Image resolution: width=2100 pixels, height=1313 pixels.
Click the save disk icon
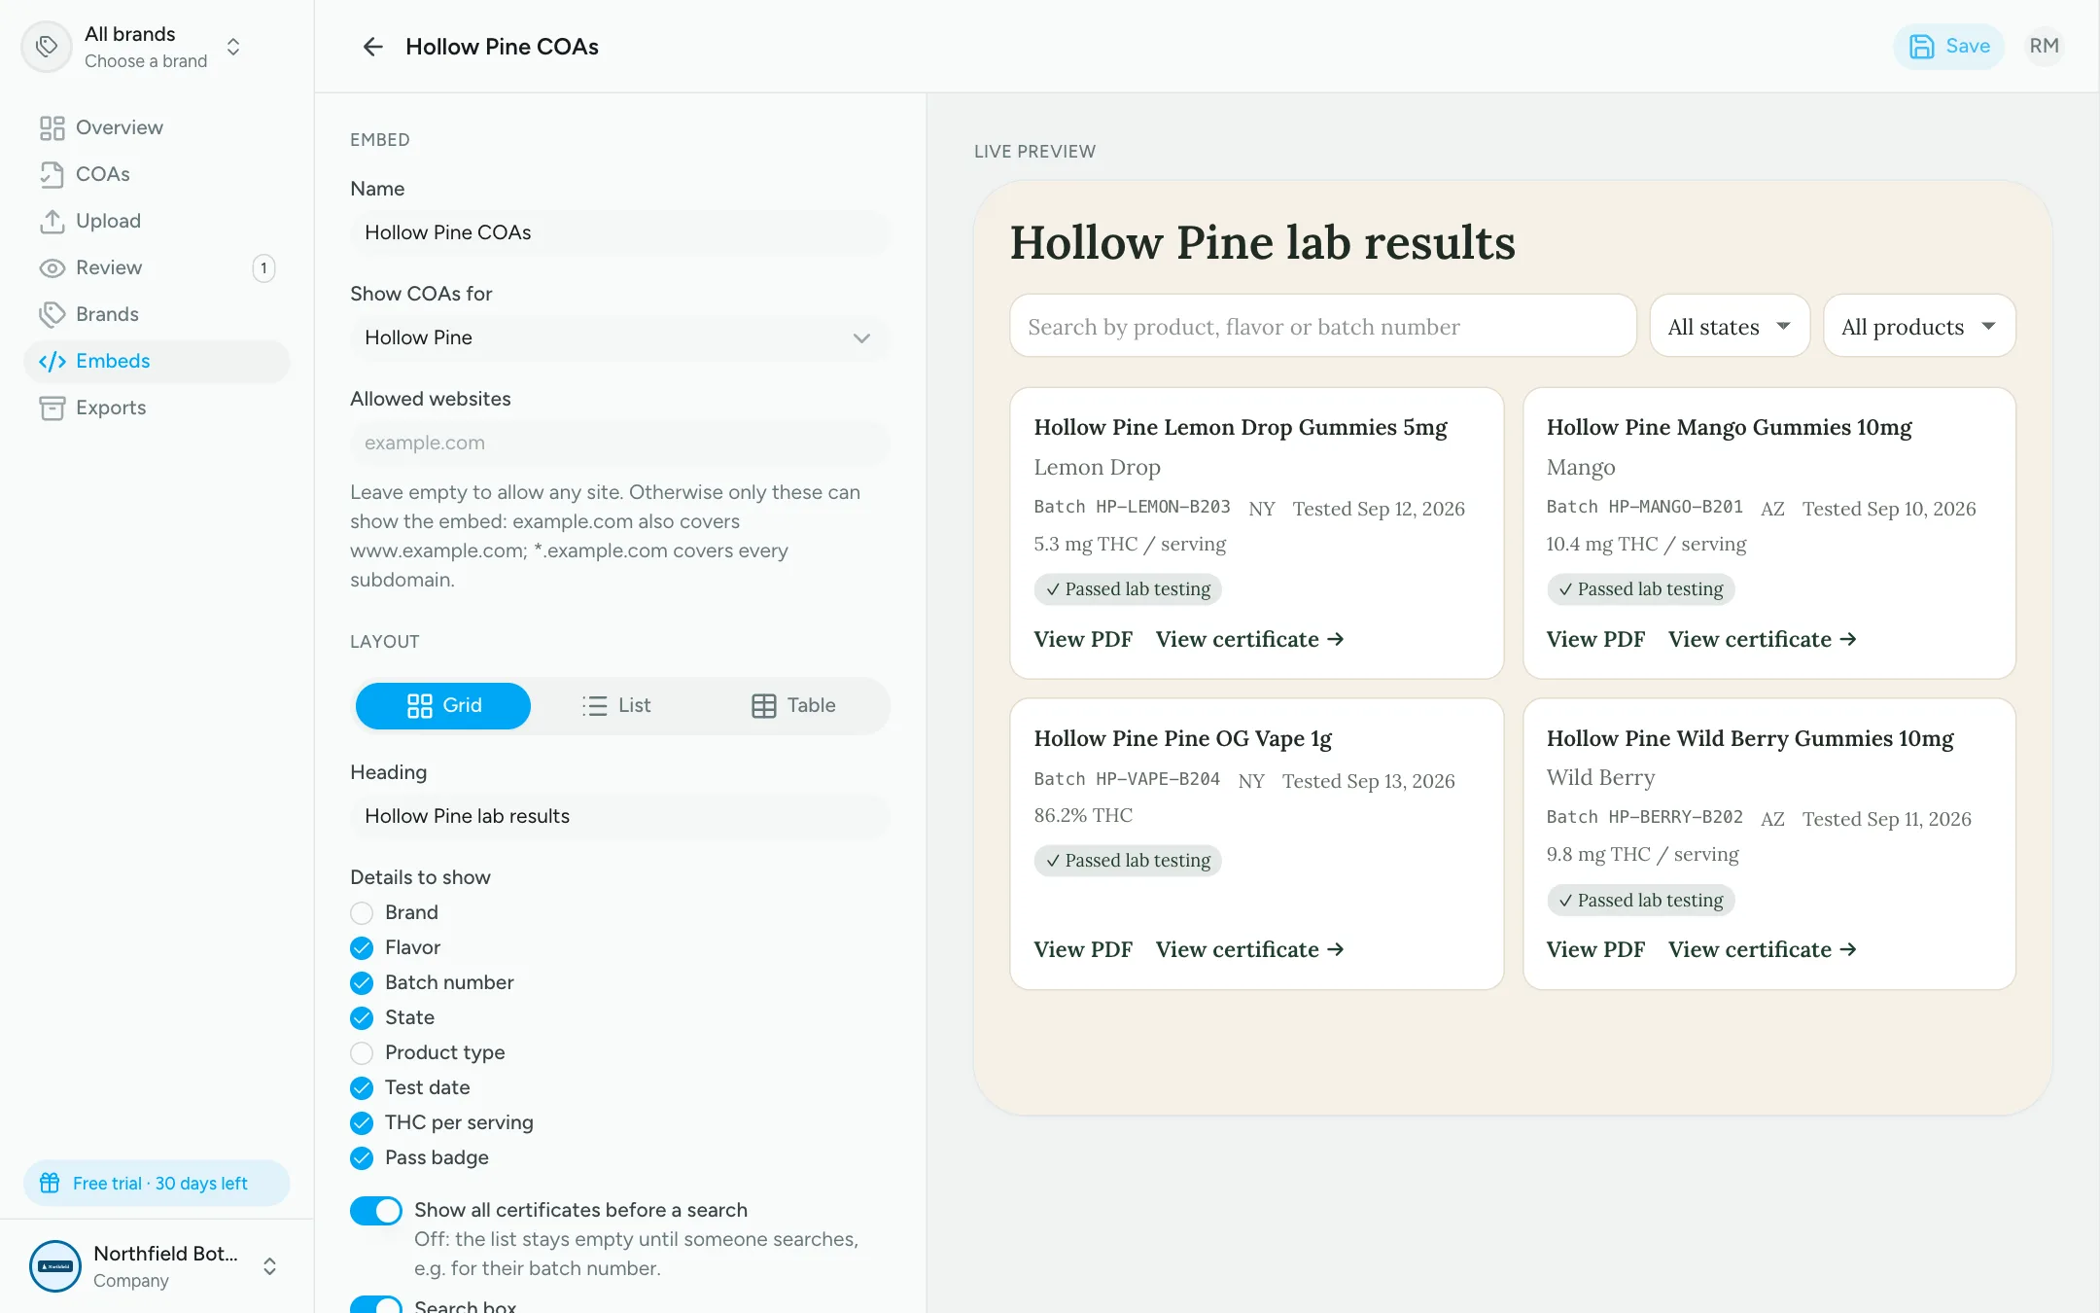pyautogui.click(x=1921, y=46)
